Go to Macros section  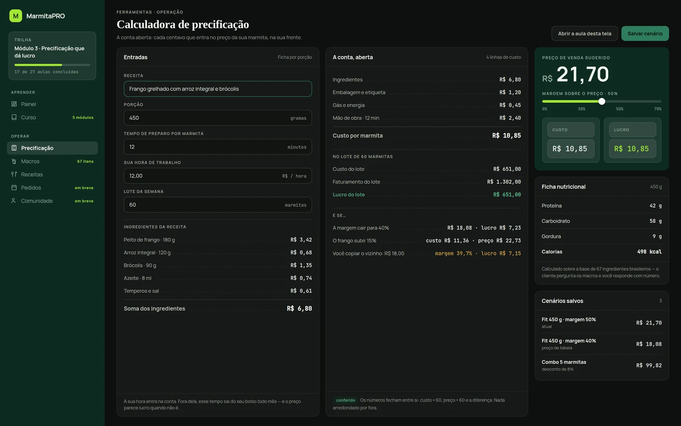pyautogui.click(x=52, y=161)
